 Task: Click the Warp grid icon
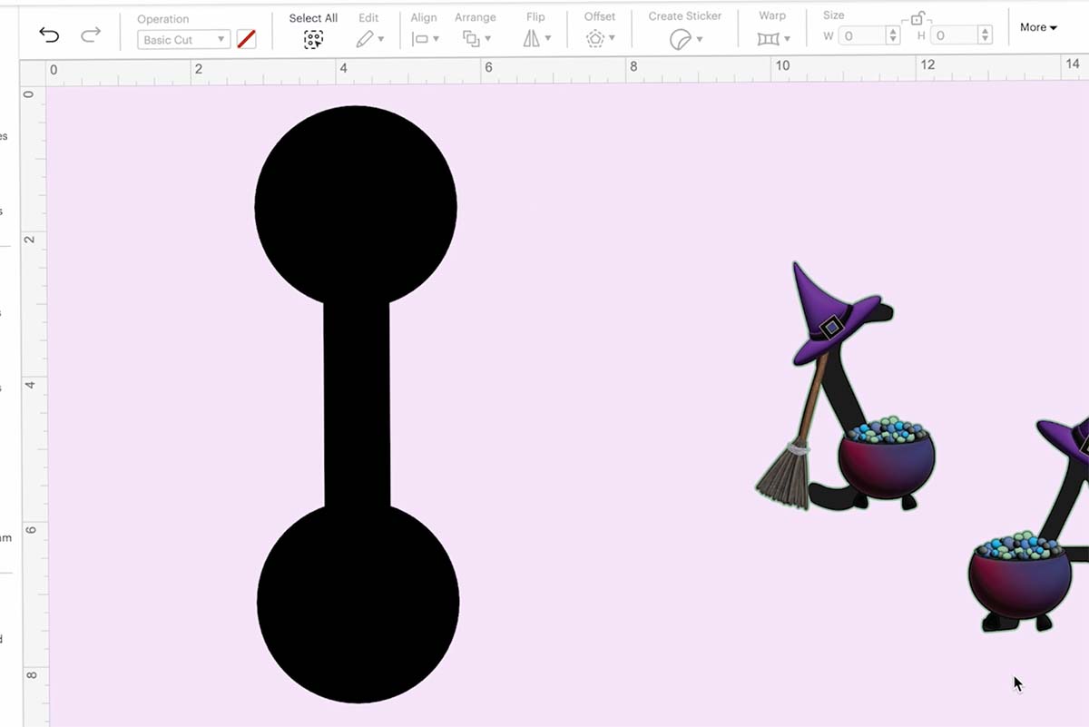[769, 39]
